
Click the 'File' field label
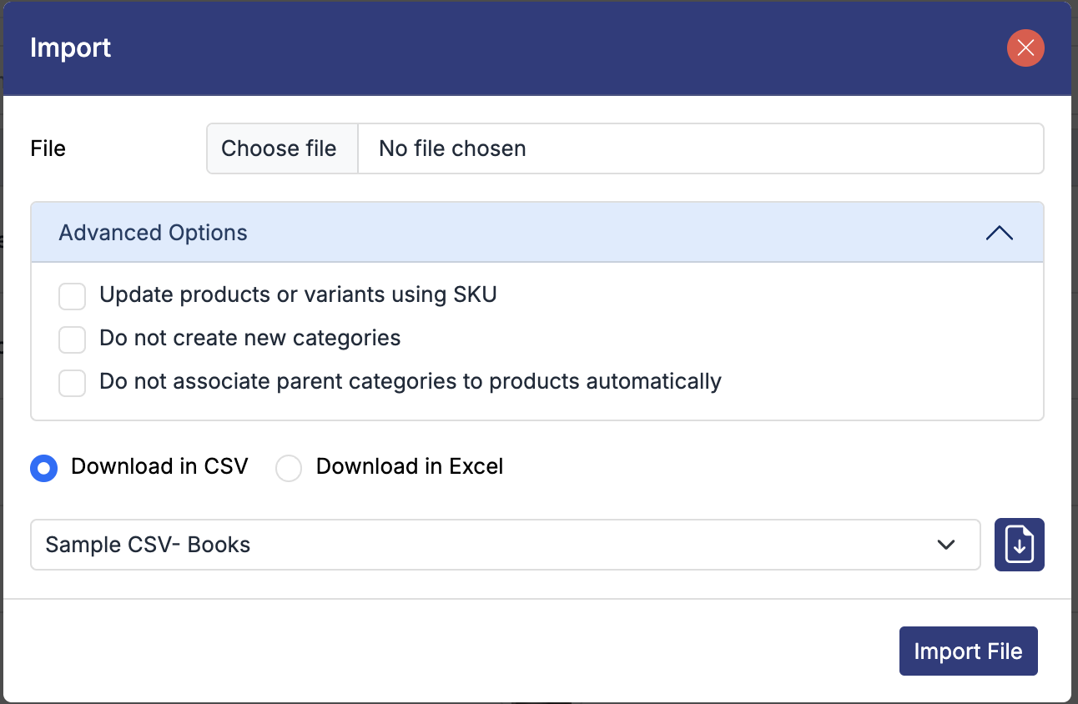(x=48, y=148)
